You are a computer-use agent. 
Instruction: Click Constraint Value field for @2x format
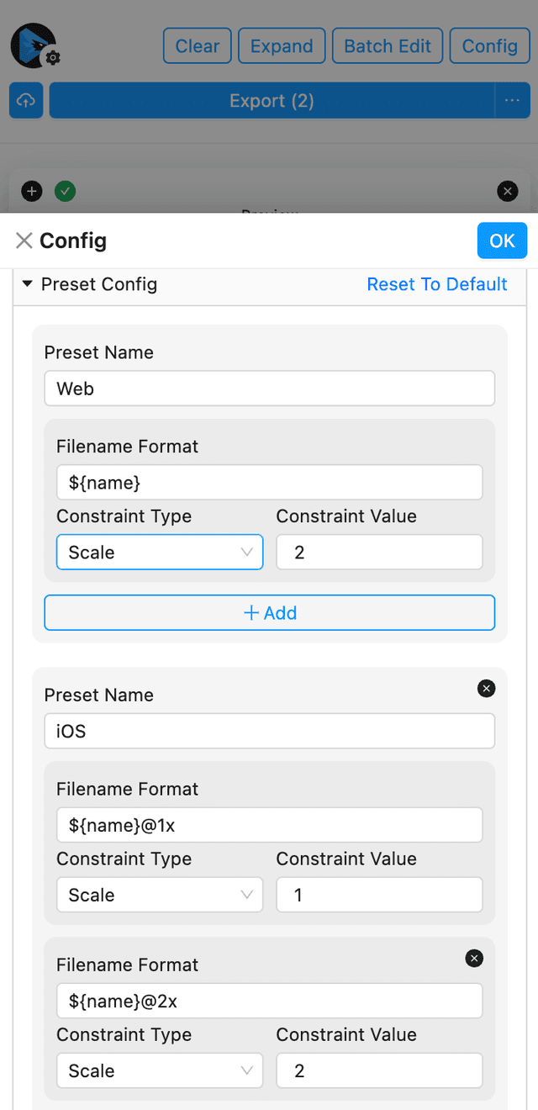380,1070
